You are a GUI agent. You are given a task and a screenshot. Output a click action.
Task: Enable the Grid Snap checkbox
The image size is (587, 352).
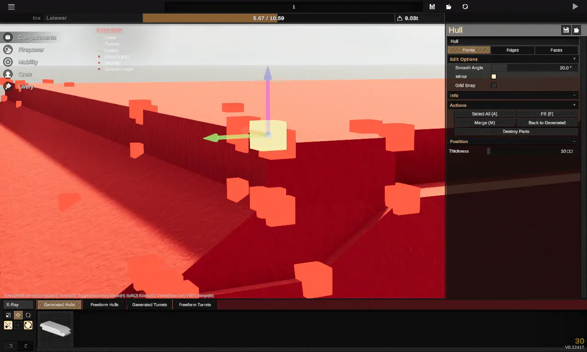[x=494, y=85]
